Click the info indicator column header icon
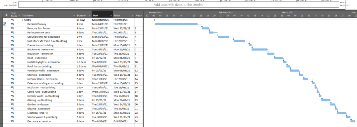The image size is (357, 127). coord(6,15)
